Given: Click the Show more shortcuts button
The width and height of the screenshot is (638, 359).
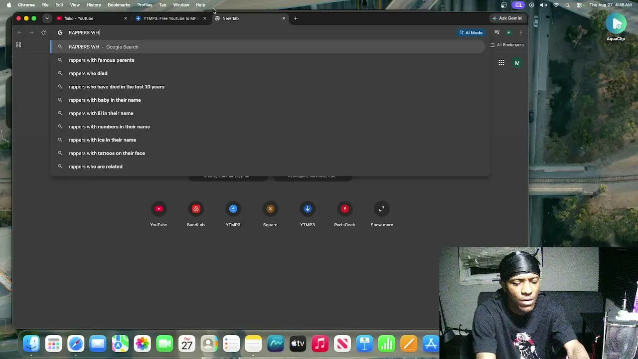Looking at the screenshot, I should point(382,214).
